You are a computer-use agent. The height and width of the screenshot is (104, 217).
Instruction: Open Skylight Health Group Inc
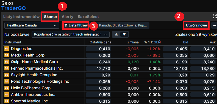coord(34,75)
